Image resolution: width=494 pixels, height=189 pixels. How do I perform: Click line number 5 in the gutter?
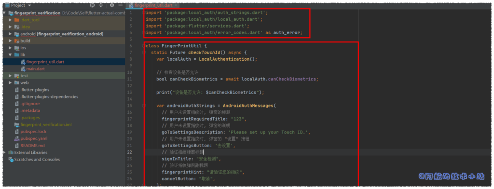131,40
